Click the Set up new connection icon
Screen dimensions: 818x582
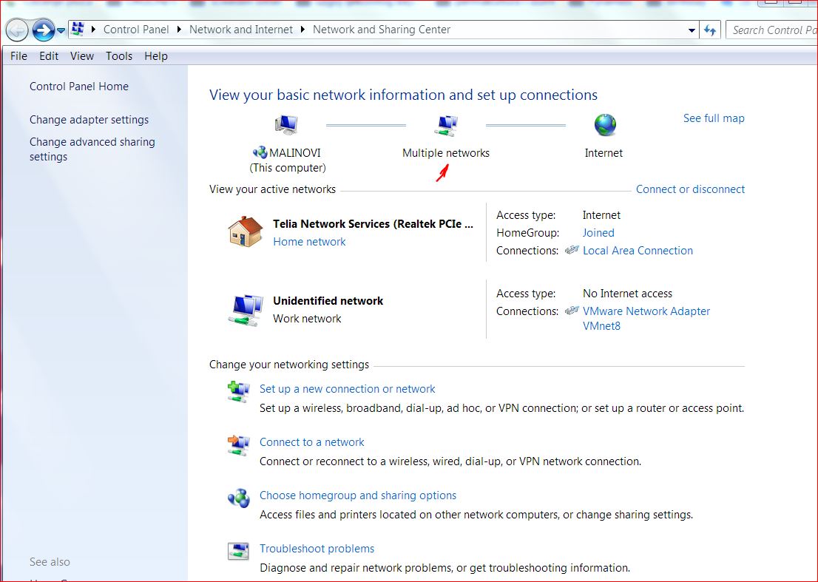[x=238, y=391]
